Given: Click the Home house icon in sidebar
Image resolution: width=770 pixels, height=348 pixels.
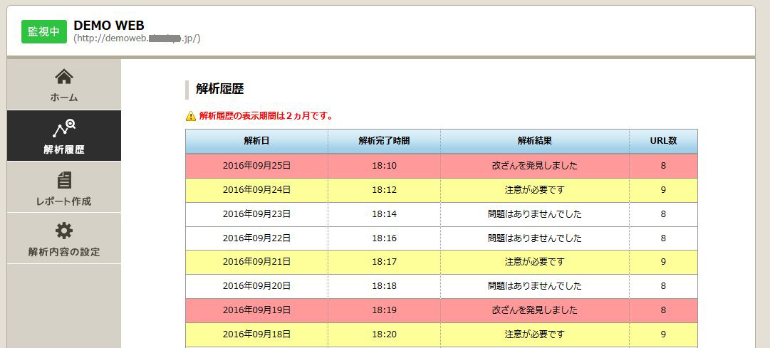Looking at the screenshot, I should click(x=64, y=77).
